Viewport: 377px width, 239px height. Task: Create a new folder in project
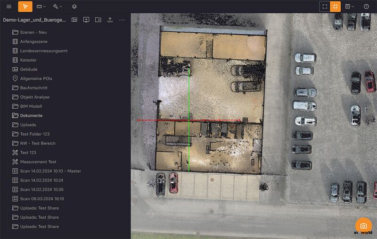pos(98,20)
